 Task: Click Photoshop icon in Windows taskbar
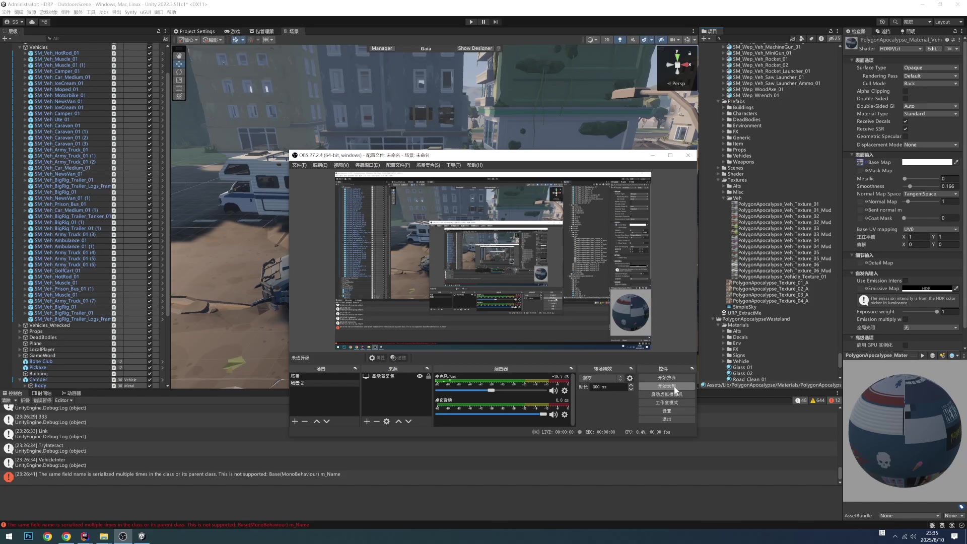tap(28, 536)
